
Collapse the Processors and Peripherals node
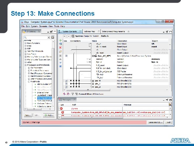(26, 65)
